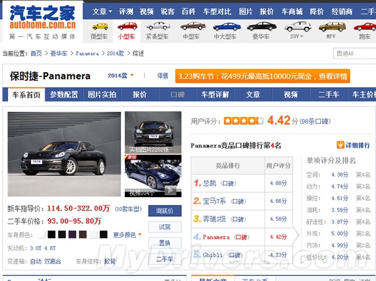Open 降价 in the top menu

(316, 11)
